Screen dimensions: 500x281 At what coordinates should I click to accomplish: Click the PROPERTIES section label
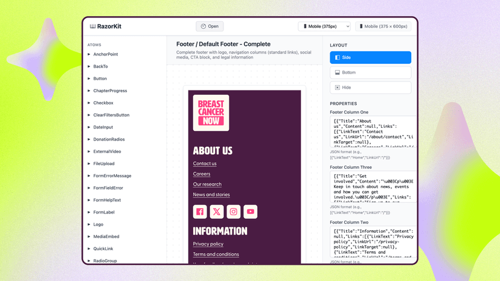(344, 104)
